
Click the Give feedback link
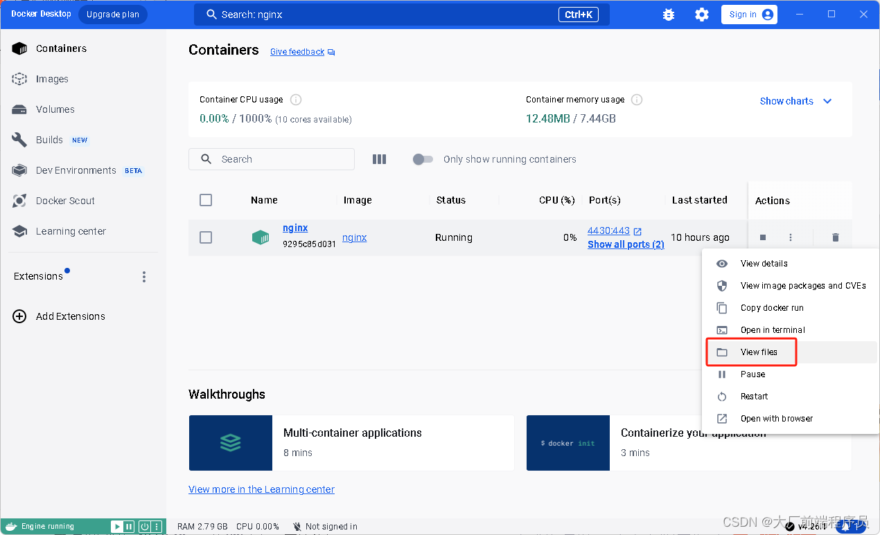click(297, 51)
